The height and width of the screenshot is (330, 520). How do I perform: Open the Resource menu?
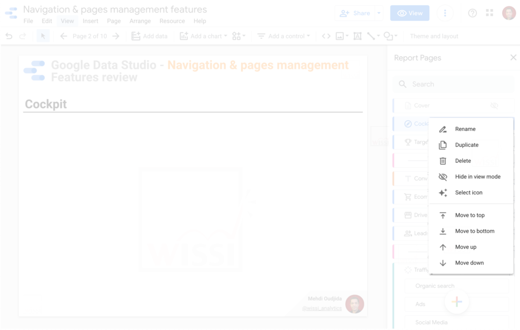coord(172,21)
